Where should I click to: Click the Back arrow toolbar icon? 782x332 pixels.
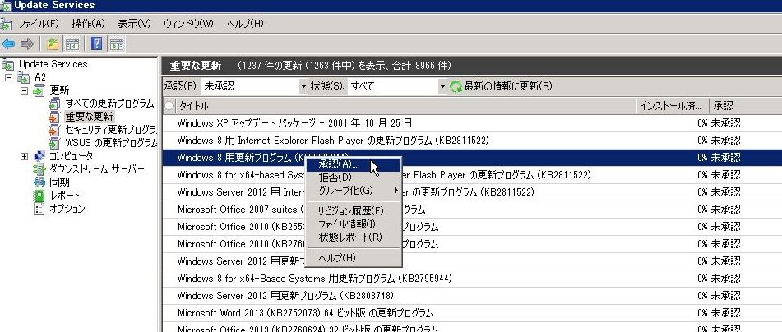coord(8,44)
